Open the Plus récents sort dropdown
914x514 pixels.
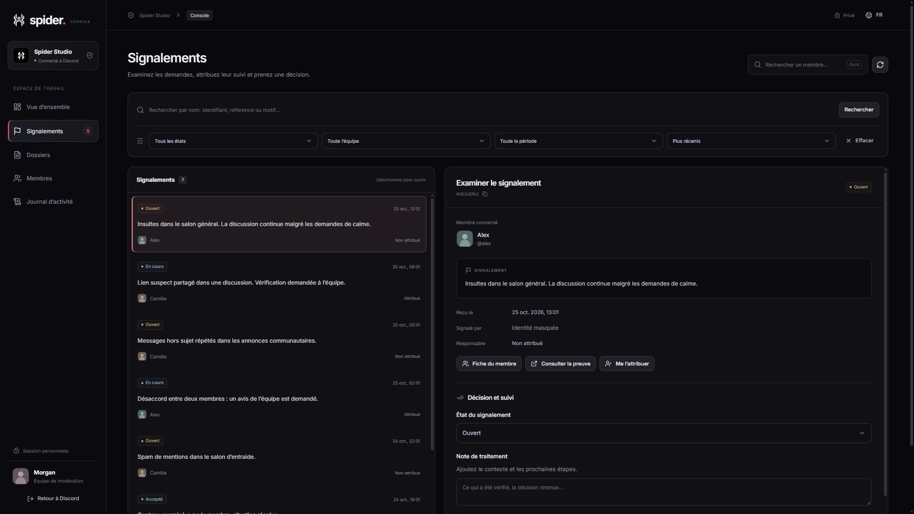coord(751,141)
